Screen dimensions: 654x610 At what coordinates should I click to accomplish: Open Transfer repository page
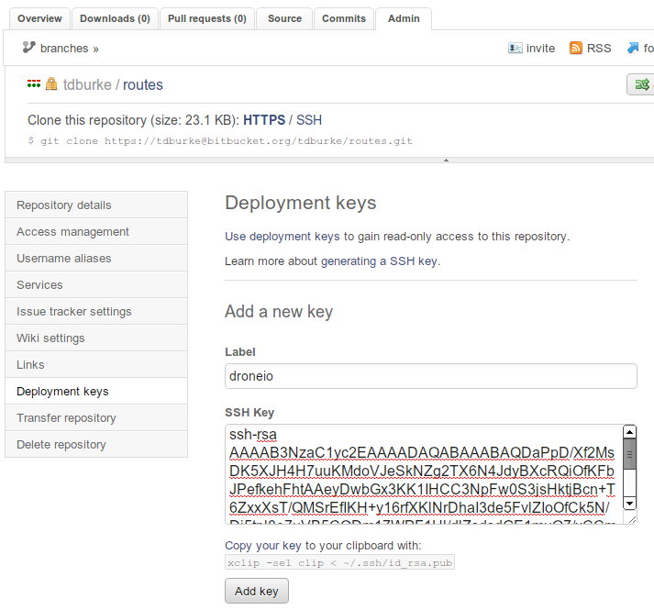pyautogui.click(x=96, y=418)
